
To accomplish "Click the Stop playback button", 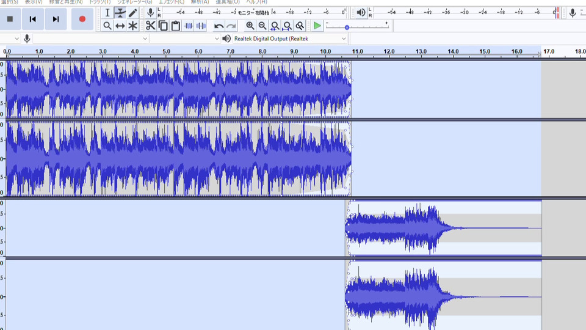I will tap(10, 19).
